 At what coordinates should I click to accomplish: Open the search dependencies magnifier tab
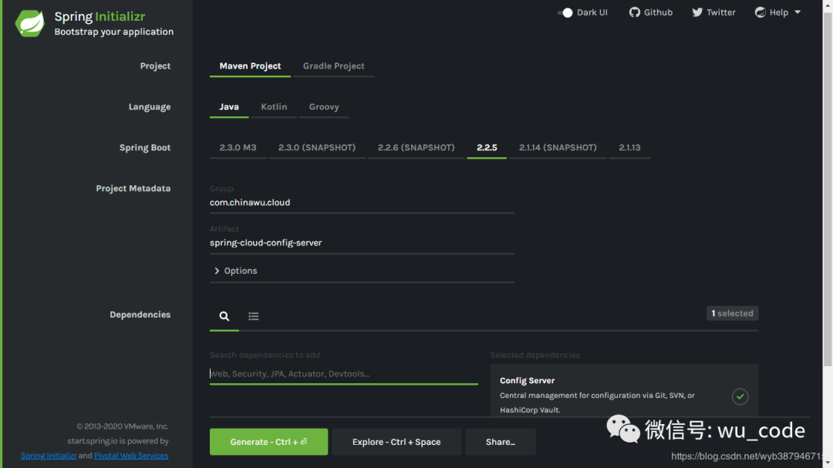click(224, 316)
